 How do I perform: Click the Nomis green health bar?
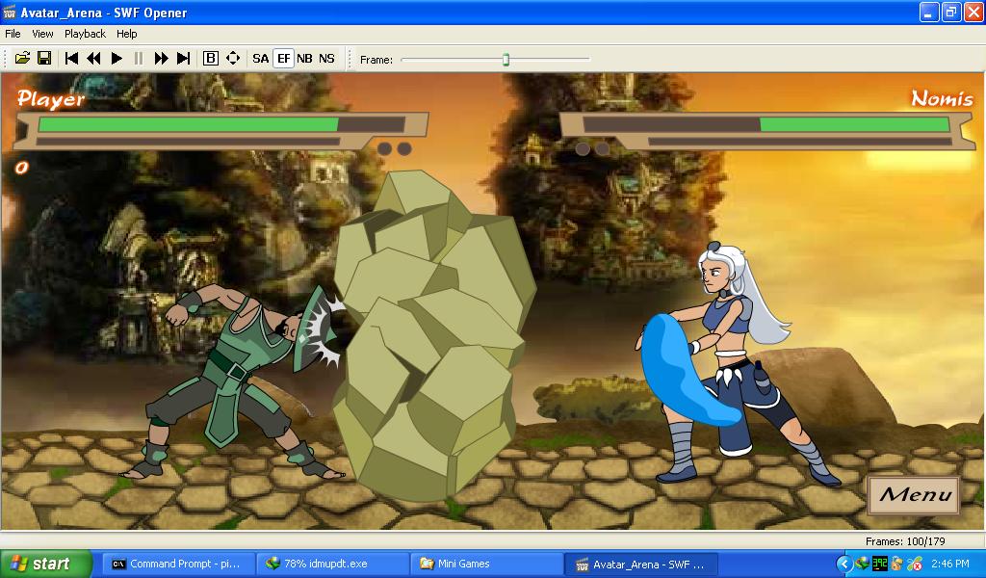[x=855, y=124]
